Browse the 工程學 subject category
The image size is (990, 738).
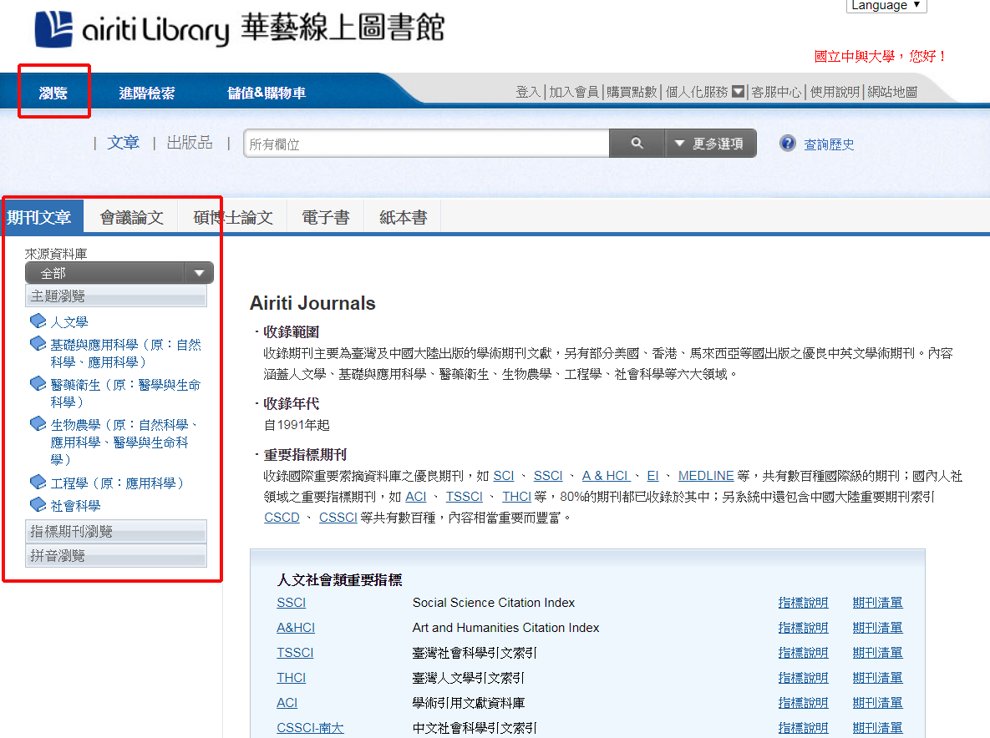click(118, 483)
